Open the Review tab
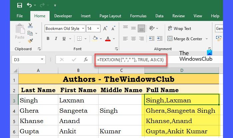The width and height of the screenshot is (233, 138). click(x=178, y=16)
